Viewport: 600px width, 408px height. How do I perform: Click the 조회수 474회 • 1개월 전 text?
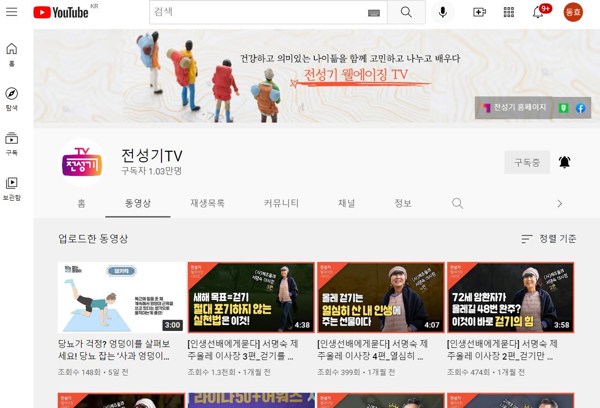pos(486,372)
